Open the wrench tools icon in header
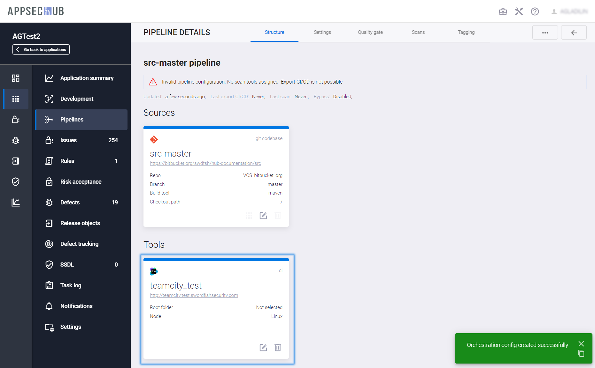Viewport: 595px width, 368px height. 519,12
